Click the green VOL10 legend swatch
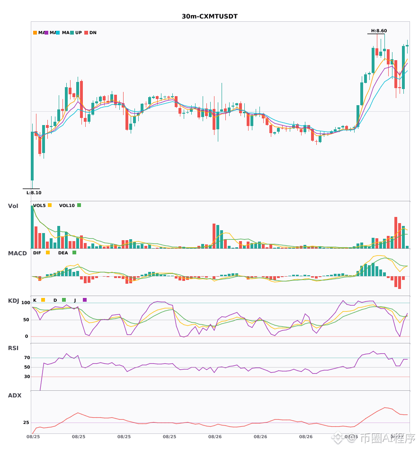419x450 pixels. tap(79, 205)
